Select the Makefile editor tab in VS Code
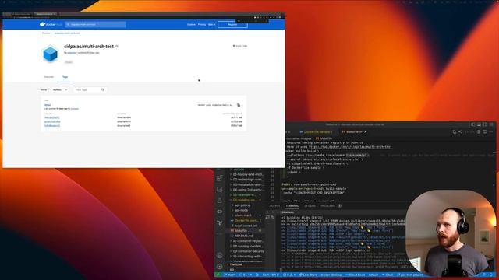Viewport: 499px width, 280px height. [352, 131]
